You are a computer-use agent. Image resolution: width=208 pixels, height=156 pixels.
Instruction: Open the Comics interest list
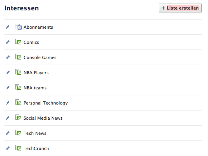click(31, 42)
